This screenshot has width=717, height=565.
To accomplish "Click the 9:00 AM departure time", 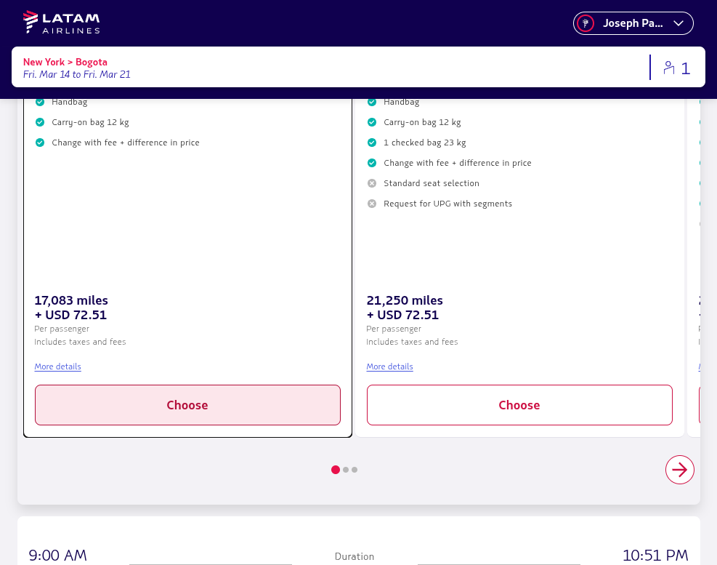I will coord(57,556).
